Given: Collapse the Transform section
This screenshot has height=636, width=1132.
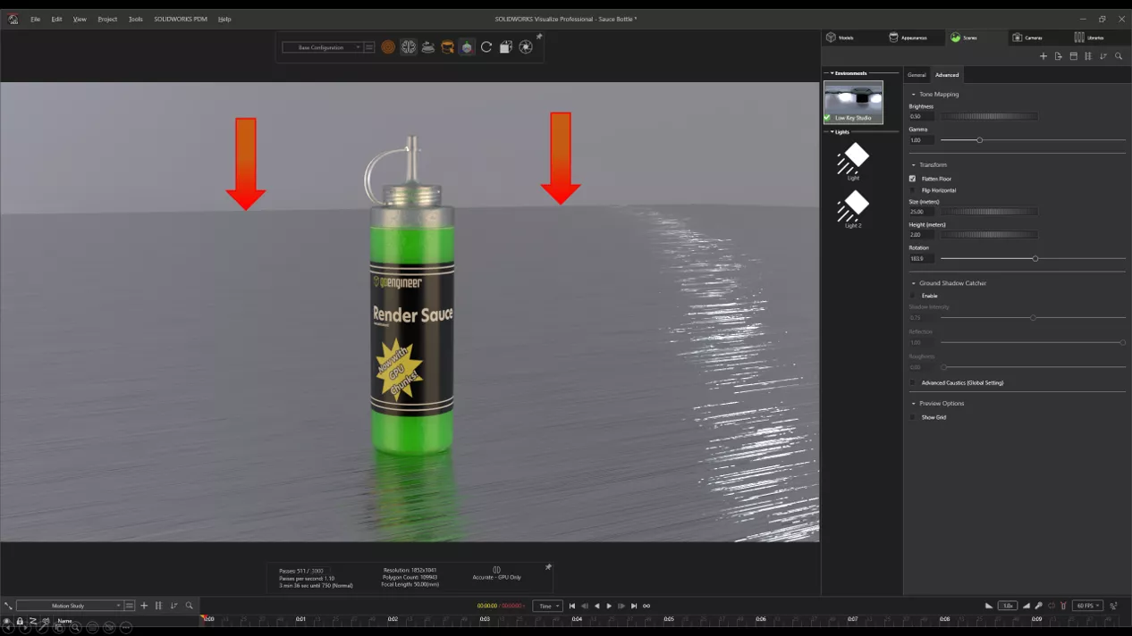Looking at the screenshot, I should click(913, 165).
